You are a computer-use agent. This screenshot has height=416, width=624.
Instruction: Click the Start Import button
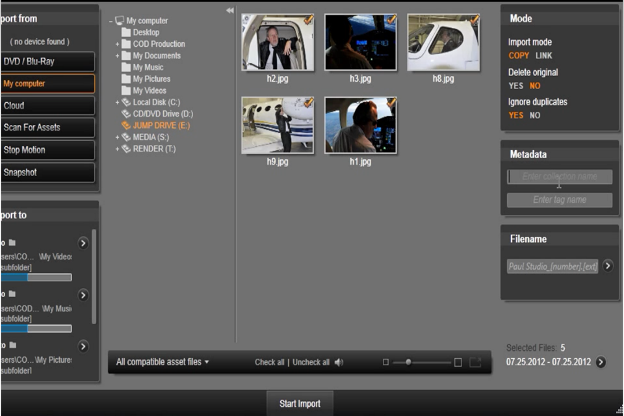point(300,404)
